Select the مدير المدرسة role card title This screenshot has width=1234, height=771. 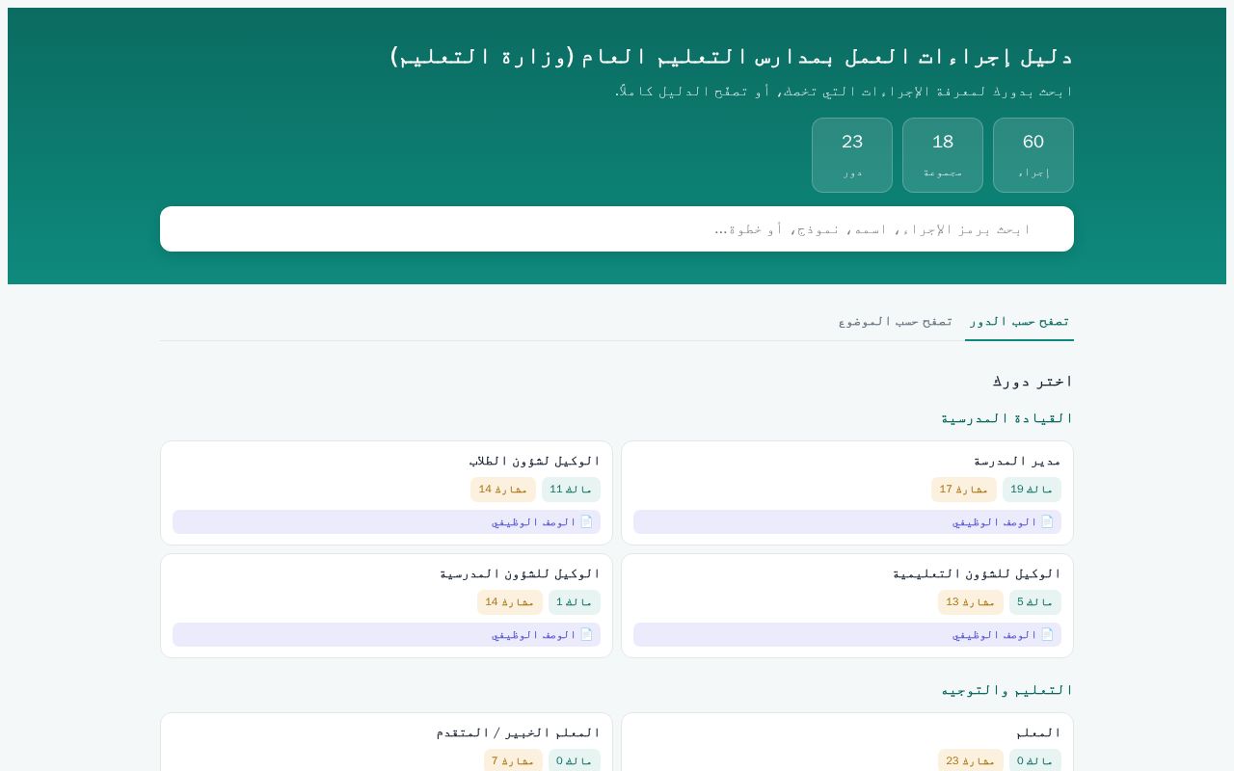tap(1017, 461)
